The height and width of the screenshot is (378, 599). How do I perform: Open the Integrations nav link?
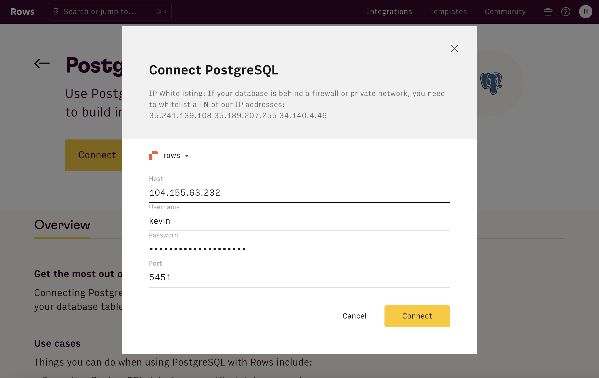tap(389, 12)
